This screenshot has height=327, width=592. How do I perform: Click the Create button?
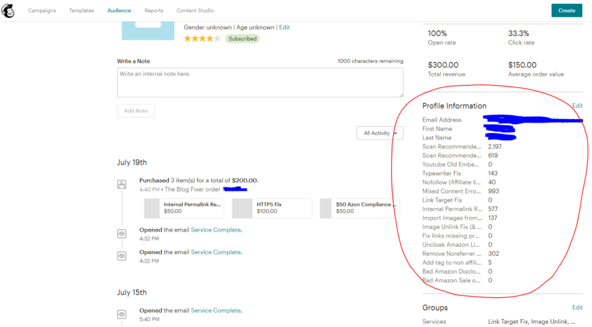pos(567,11)
